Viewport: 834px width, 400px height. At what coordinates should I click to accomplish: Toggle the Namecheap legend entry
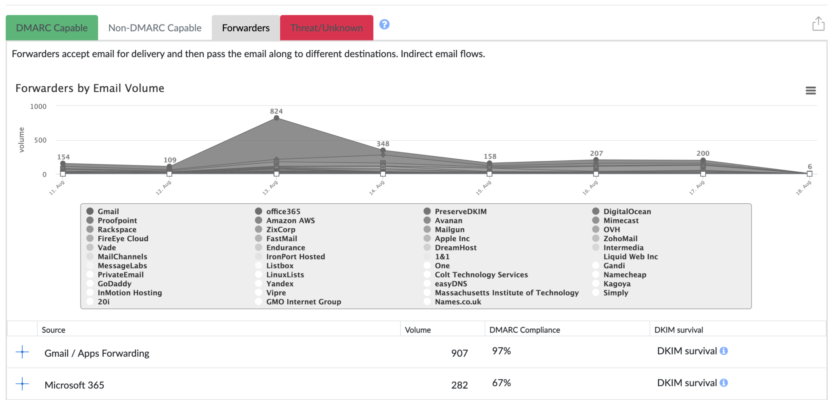619,275
